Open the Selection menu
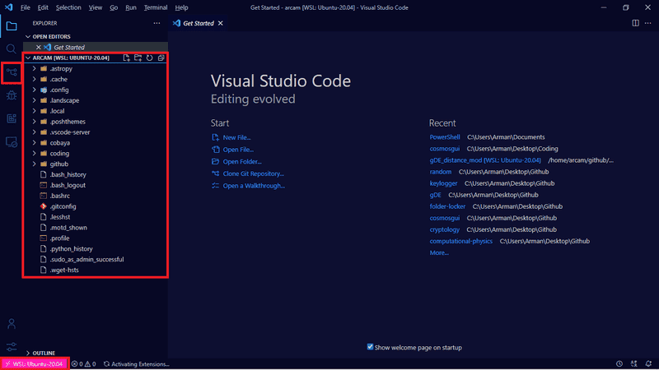Viewport: 659px width, 370px height. (68, 7)
